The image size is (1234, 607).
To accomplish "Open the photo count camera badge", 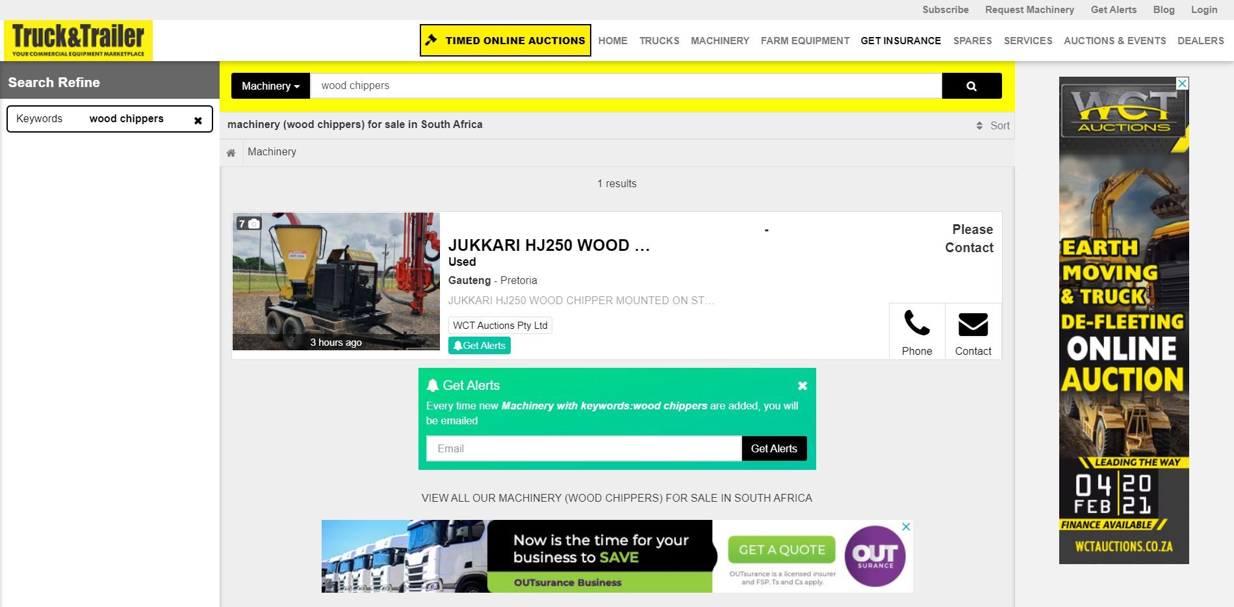I will pyautogui.click(x=248, y=224).
